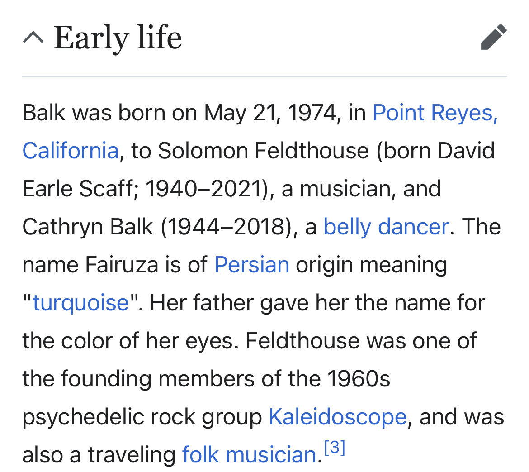529x472 pixels.
Task: Follow the belly dancer link
Action: click(386, 227)
